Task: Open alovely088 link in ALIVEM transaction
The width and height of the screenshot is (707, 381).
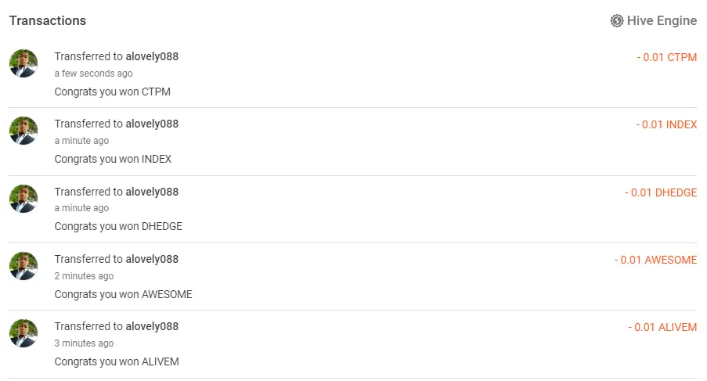Action: click(152, 326)
